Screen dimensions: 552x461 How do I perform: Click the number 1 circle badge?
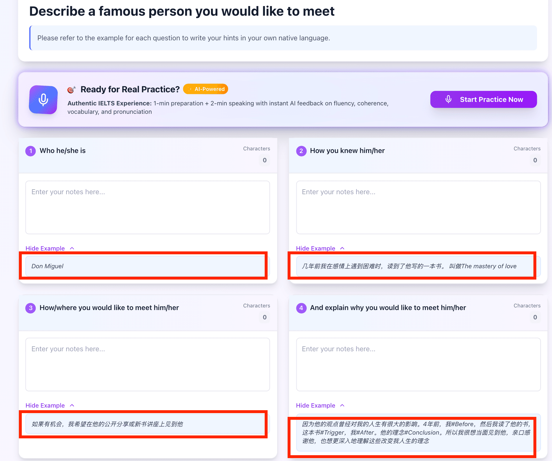pos(30,151)
